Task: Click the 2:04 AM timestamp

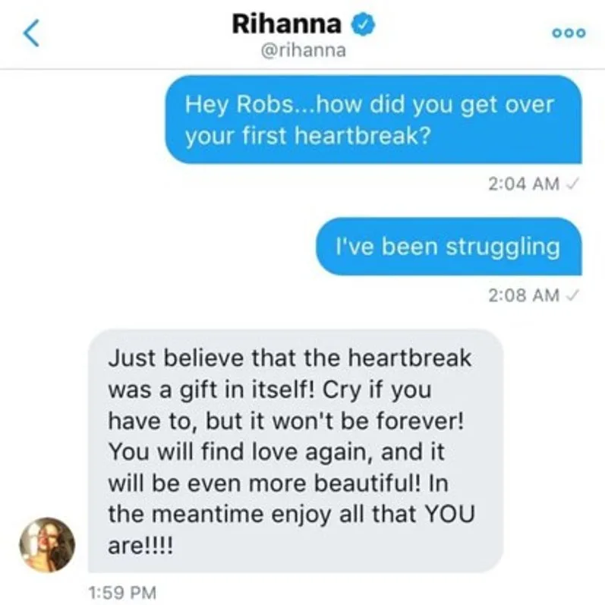Action: [x=524, y=184]
